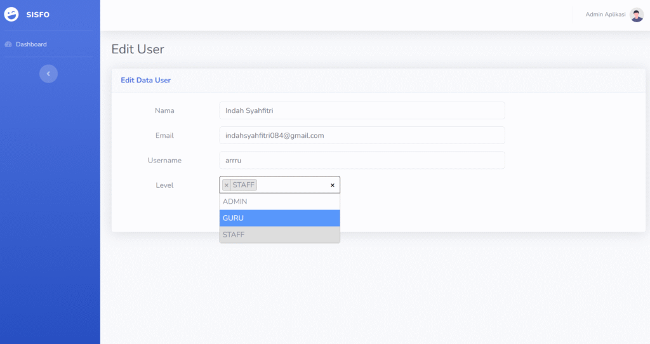Click the Level field label
650x344 pixels.
164,185
